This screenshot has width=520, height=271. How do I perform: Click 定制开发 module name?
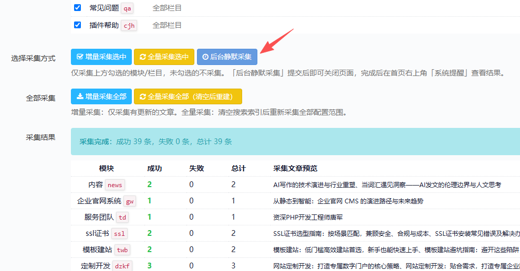pos(96,266)
